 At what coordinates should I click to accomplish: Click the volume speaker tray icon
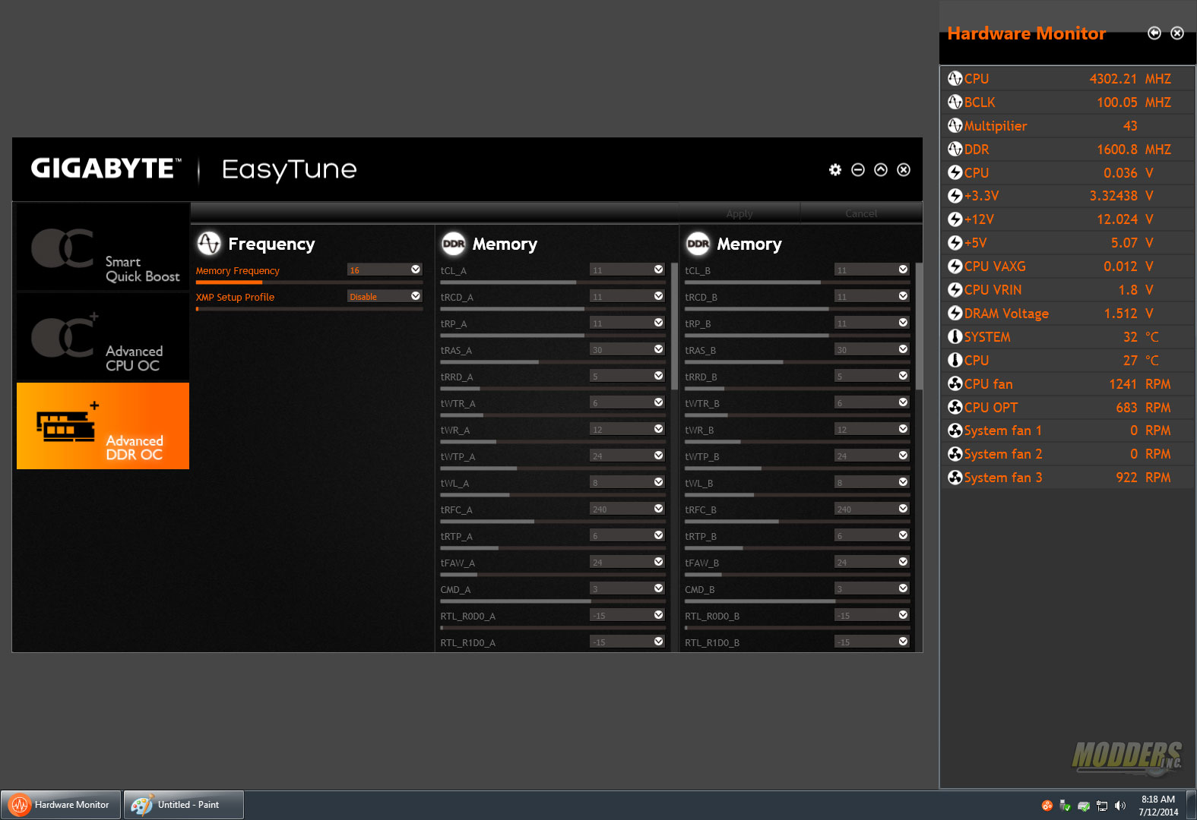pos(1120,806)
